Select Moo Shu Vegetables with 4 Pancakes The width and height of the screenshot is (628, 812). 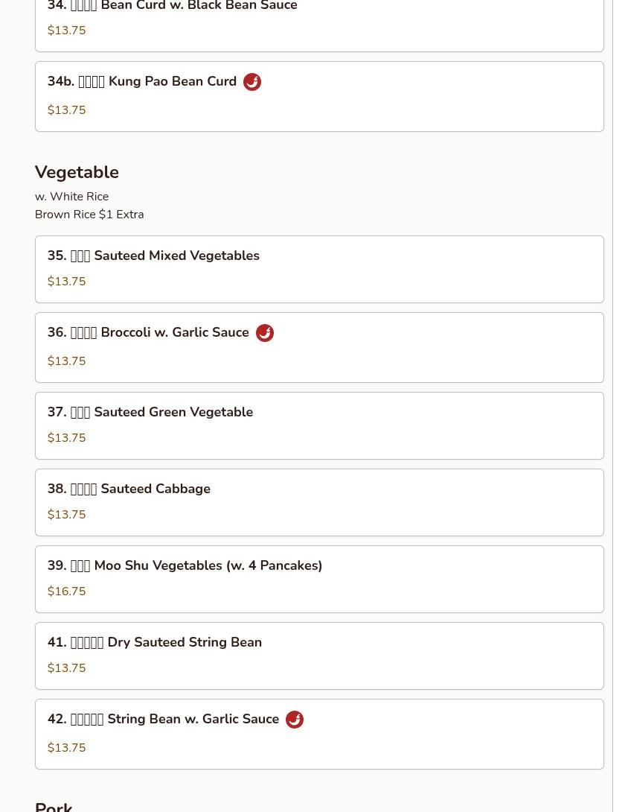click(x=318, y=579)
